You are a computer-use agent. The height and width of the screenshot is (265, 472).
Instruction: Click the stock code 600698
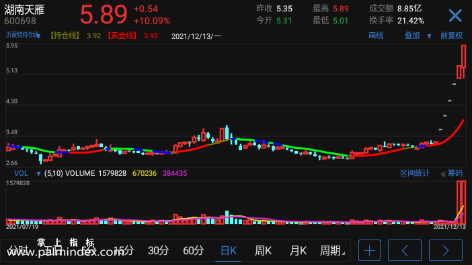(x=20, y=21)
